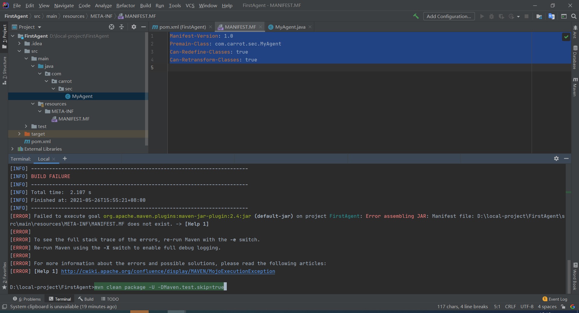This screenshot has height=313, width=579.
Task: Open the MojoExecutionException help link
Action: [x=168, y=271]
